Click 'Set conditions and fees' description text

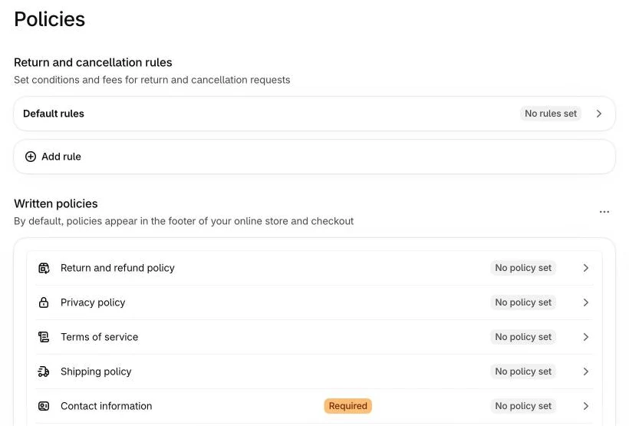(152, 80)
